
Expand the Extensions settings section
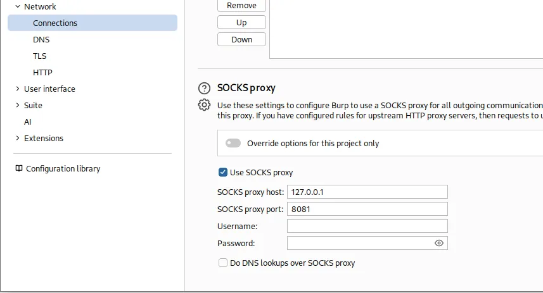click(18, 138)
